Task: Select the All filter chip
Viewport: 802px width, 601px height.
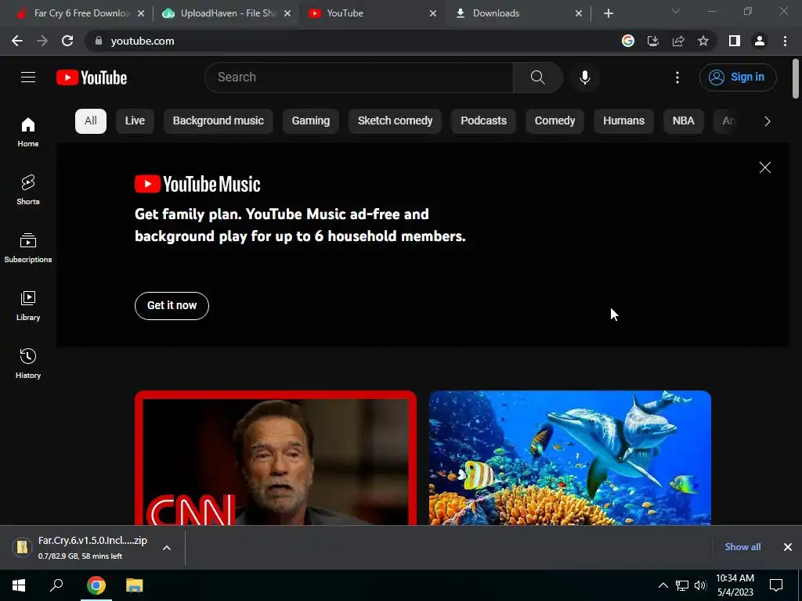Action: 91,121
